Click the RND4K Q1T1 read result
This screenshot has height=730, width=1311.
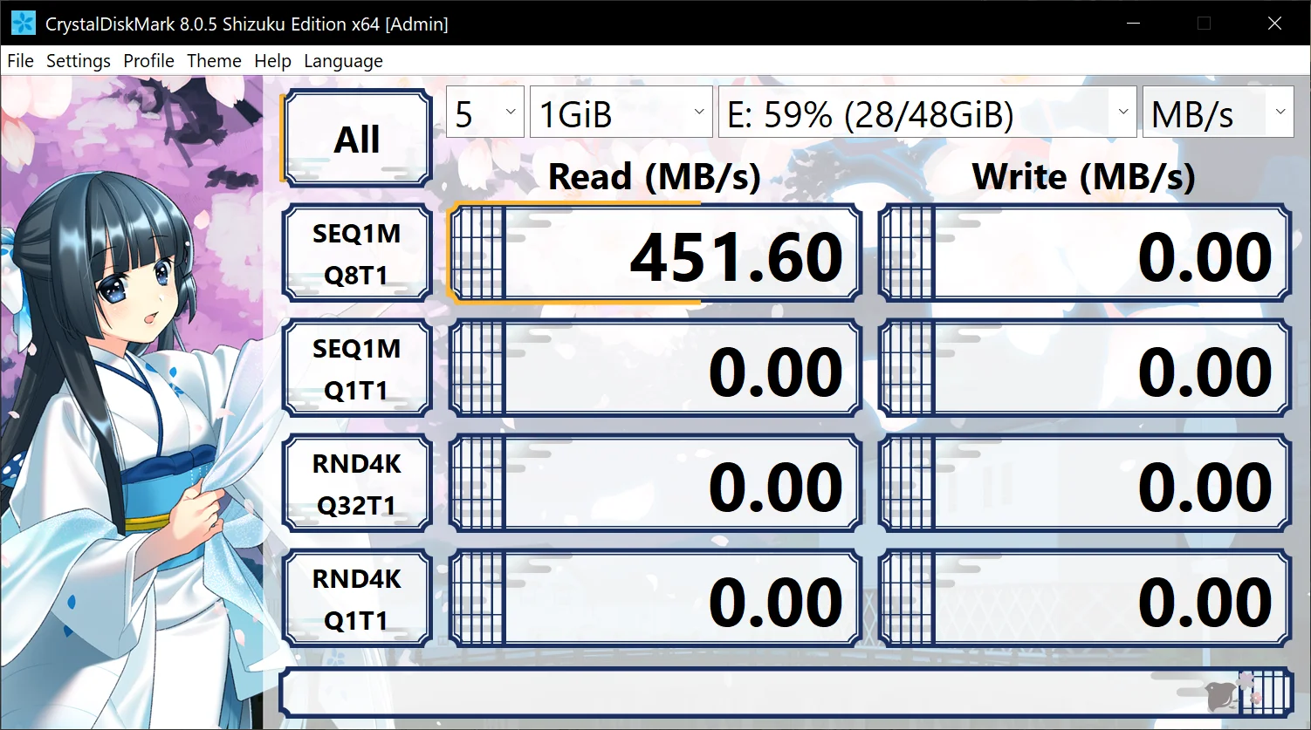click(x=655, y=599)
